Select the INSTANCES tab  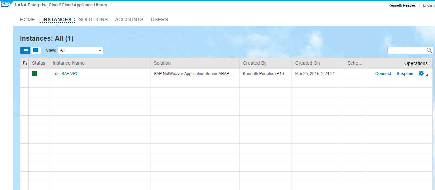pos(57,20)
